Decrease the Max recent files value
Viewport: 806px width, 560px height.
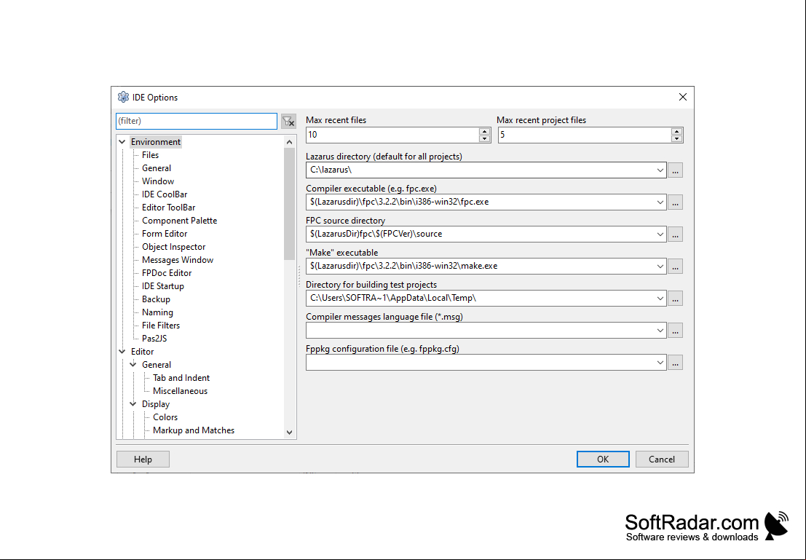coord(484,139)
